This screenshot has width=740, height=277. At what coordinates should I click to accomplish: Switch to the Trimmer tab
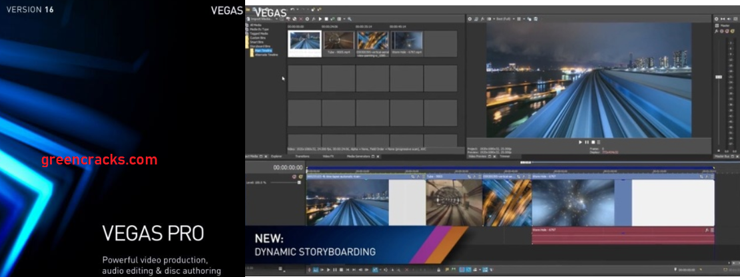(504, 156)
